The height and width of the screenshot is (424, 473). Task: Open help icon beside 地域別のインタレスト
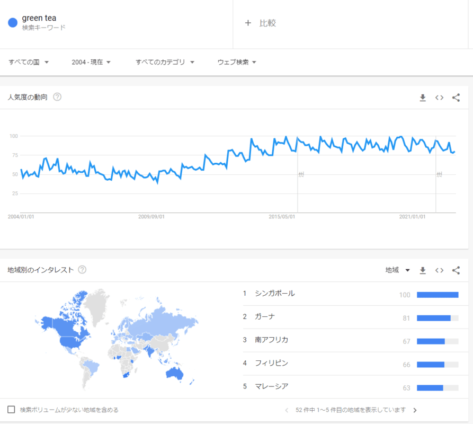point(82,270)
